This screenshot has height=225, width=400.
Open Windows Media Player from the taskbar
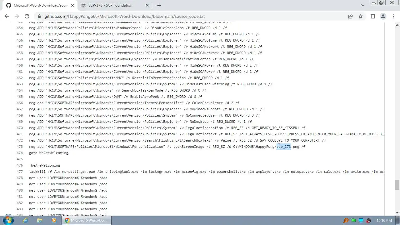54,220
